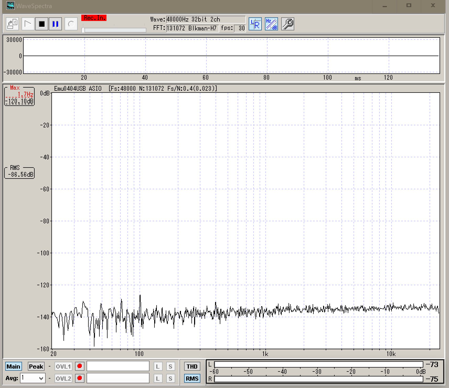Stop recording with the Stop button
The width and height of the screenshot is (449, 388).
42,24
